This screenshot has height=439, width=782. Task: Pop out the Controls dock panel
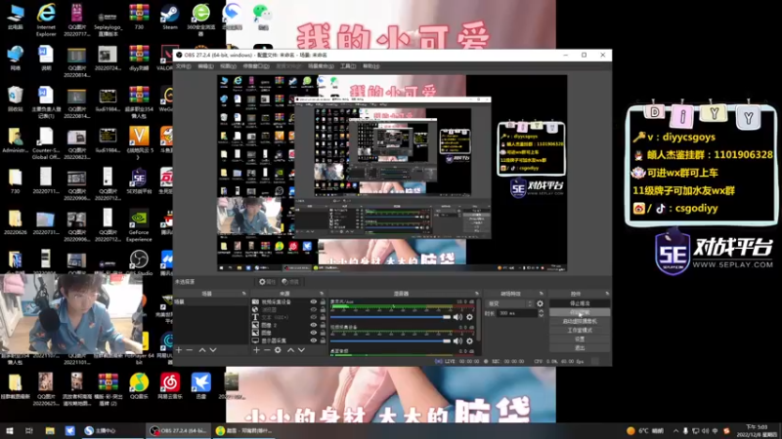pos(607,294)
